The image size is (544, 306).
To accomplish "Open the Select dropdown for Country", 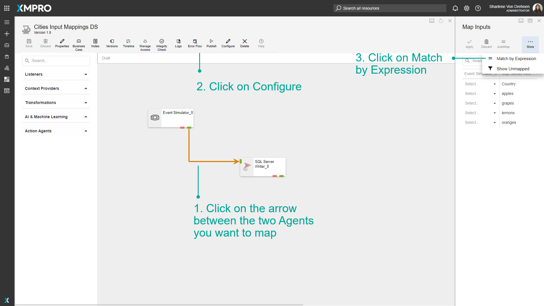I will [x=480, y=84].
